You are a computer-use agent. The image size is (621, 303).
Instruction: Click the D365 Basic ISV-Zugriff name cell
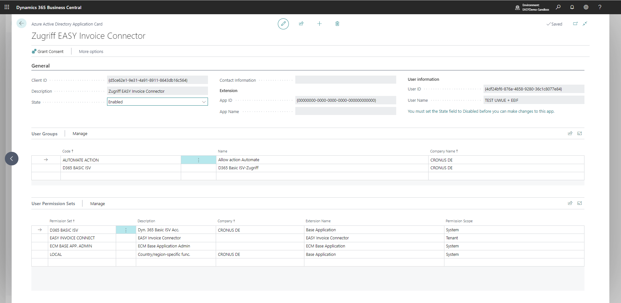322,168
